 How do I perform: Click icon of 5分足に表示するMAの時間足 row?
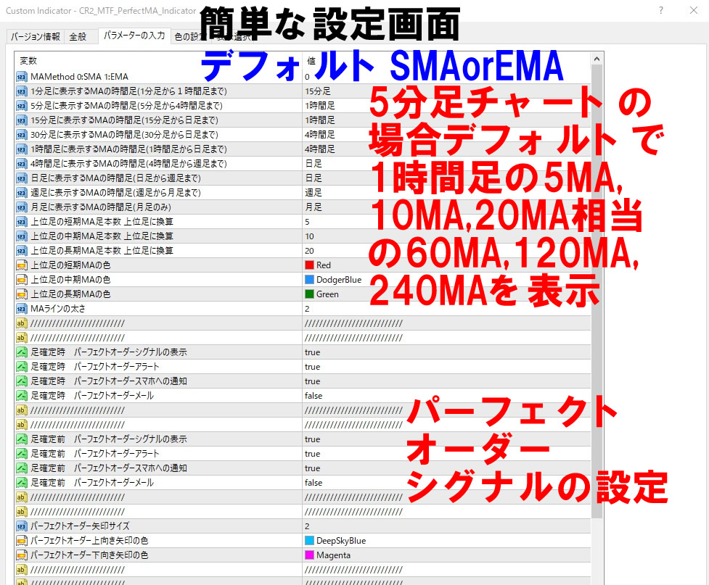point(21,106)
